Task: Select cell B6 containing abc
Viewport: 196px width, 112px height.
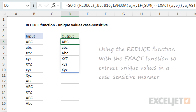Action: [34, 47]
